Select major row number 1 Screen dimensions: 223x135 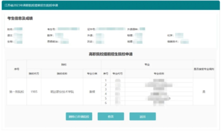[106, 80]
